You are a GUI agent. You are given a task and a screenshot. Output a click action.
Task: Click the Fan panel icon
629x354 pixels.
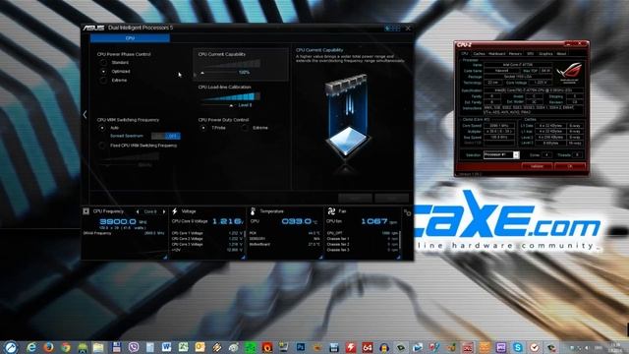tap(331, 211)
